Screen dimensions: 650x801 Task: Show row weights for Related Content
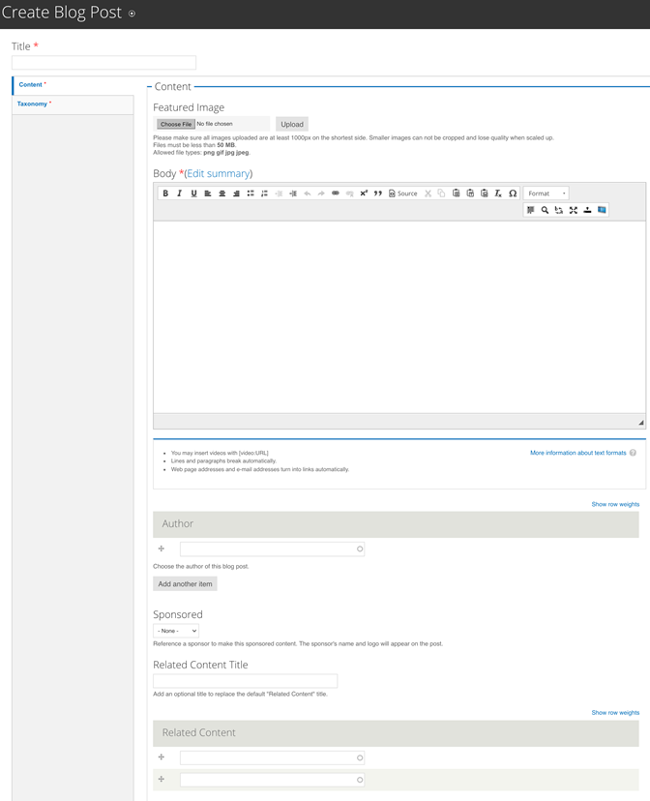pos(615,713)
